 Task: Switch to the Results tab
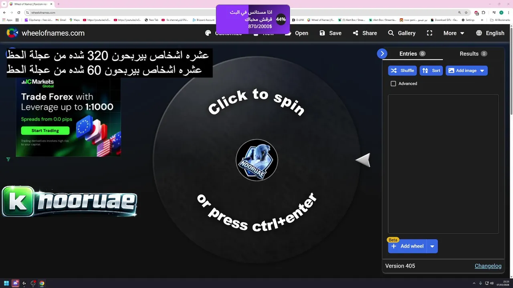click(x=473, y=54)
